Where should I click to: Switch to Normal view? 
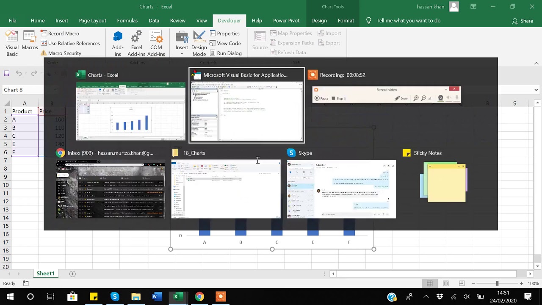point(430,283)
